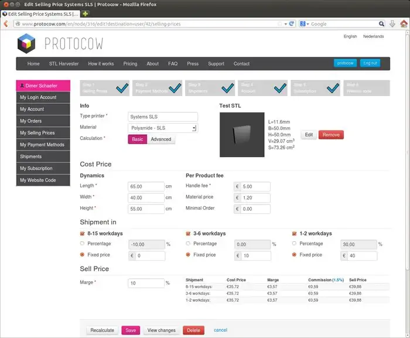Save the selling price form
The height and width of the screenshot is (338, 410).
(x=131, y=330)
